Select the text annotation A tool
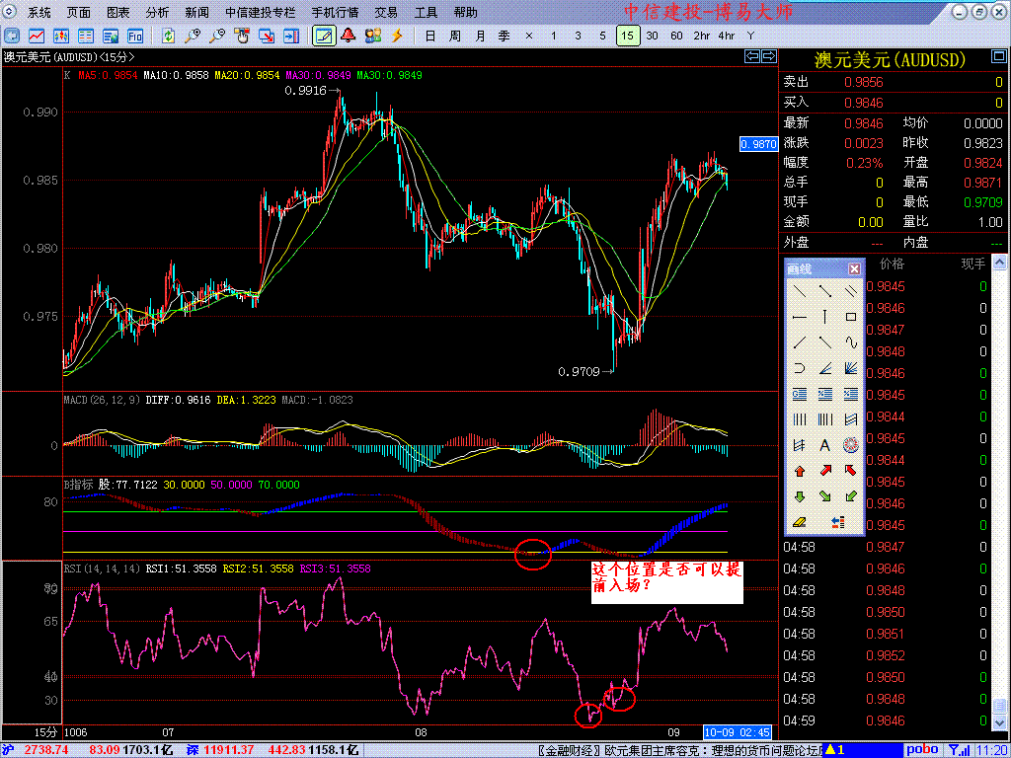Screen dimensions: 1011x758 point(824,445)
